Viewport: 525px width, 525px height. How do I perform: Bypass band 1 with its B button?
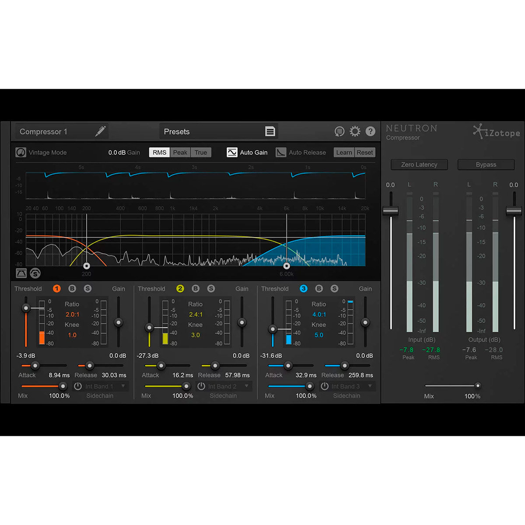click(x=72, y=289)
